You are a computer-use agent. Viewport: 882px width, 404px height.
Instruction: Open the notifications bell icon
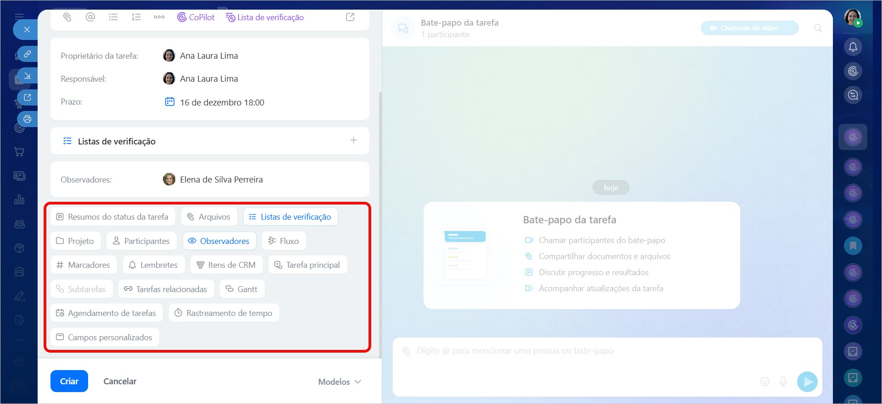point(853,47)
